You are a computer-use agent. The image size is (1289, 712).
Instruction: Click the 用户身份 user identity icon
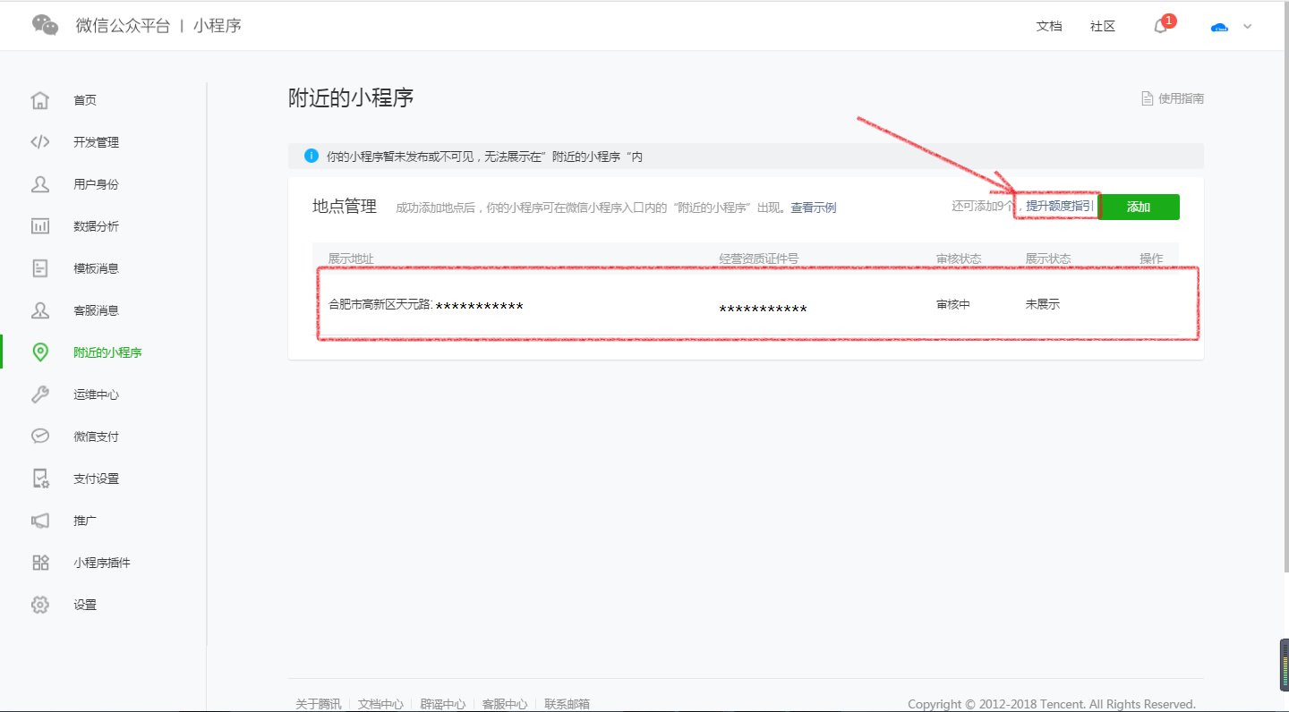point(39,183)
